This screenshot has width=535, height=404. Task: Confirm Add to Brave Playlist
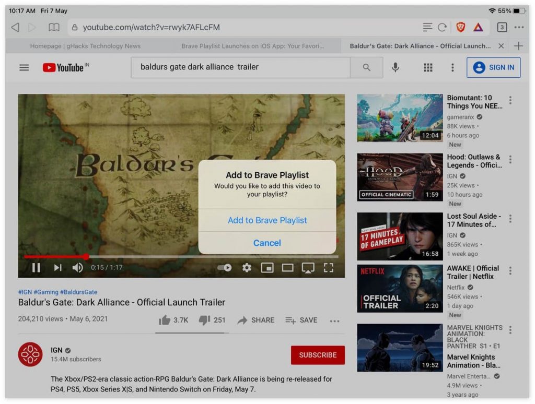coord(267,220)
